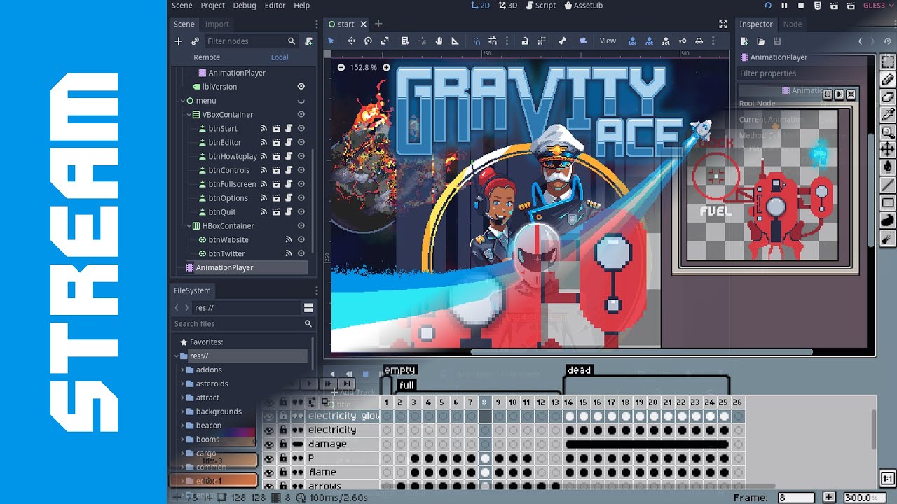
Task: Click the save resource floppy icon
Action: [777, 41]
